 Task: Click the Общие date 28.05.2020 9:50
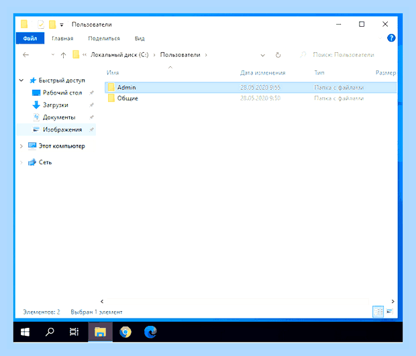[260, 99]
